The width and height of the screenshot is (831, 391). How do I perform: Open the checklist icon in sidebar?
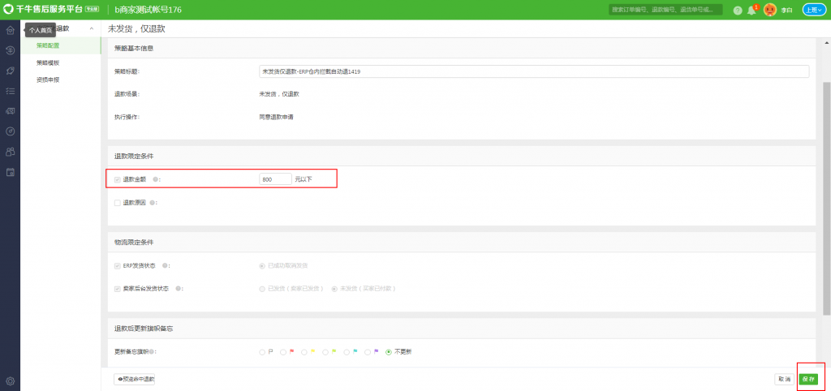tap(10, 90)
